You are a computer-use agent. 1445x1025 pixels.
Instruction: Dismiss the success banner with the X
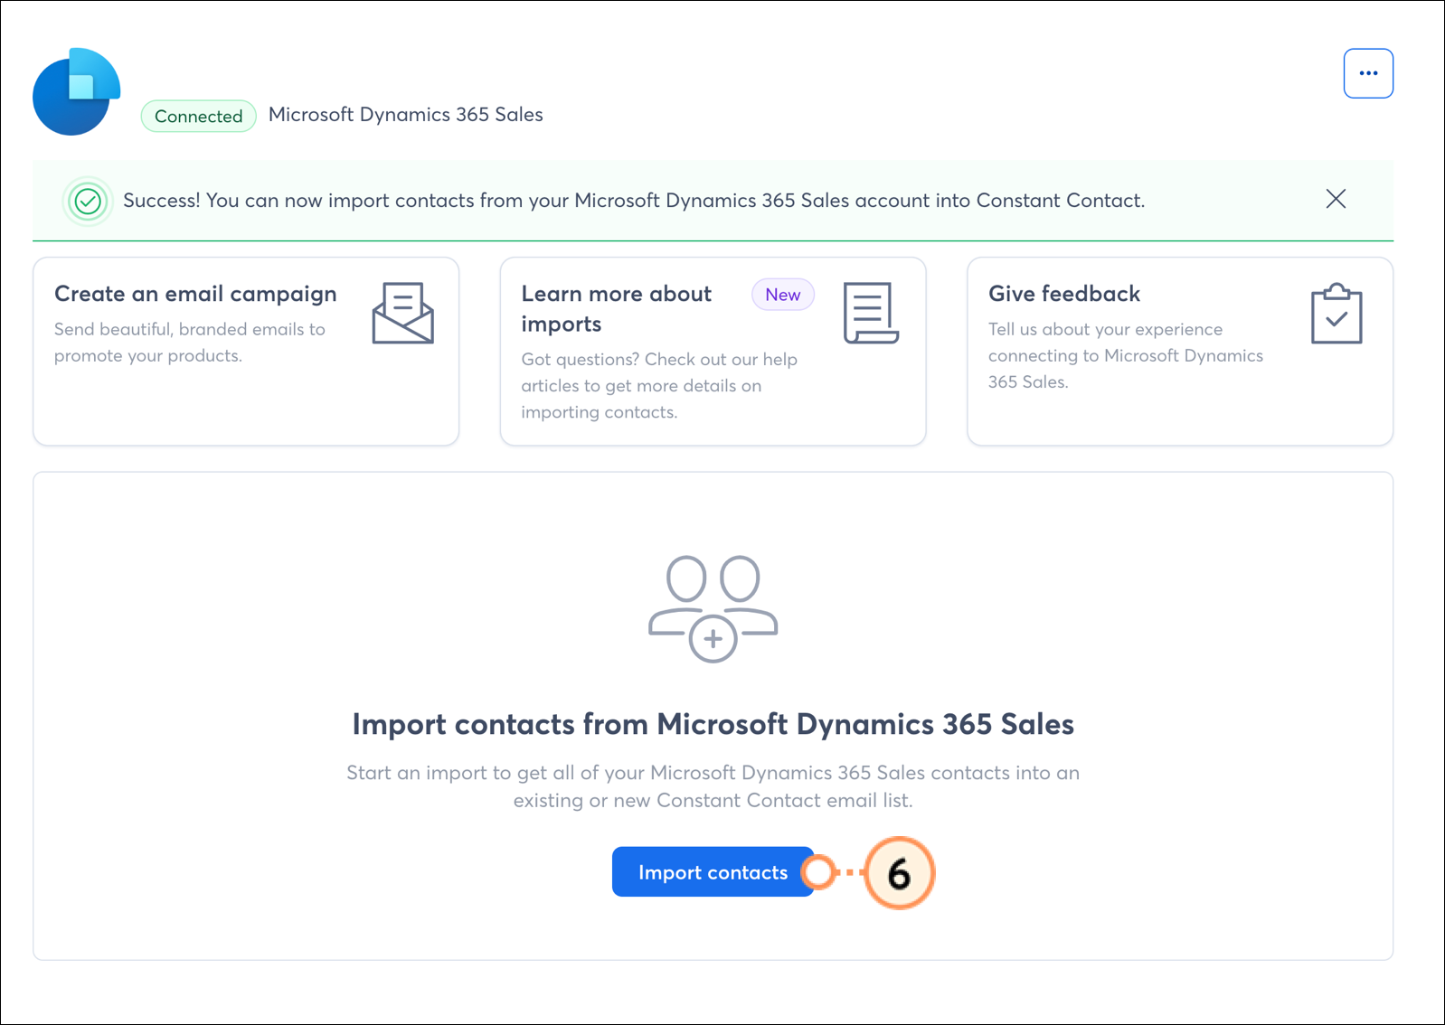click(1336, 199)
